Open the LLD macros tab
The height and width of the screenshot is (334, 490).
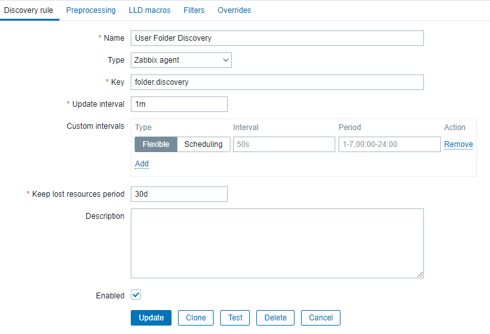coord(150,10)
